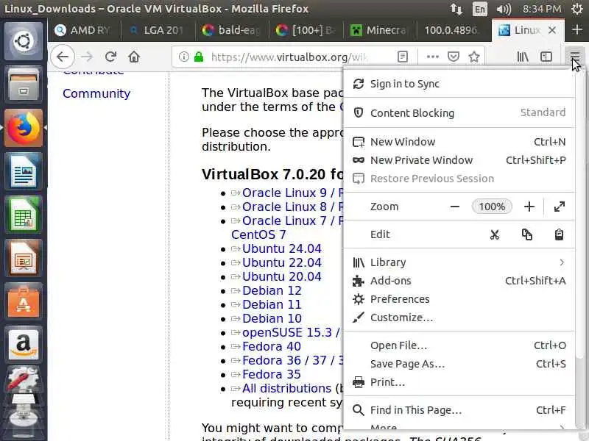Open sound volume indicator
The height and width of the screenshot is (441, 589).
(x=504, y=9)
